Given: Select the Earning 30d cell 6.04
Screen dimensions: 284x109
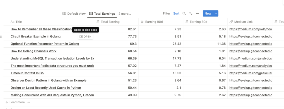Looking at the screenshot, I should click(x=205, y=59).
